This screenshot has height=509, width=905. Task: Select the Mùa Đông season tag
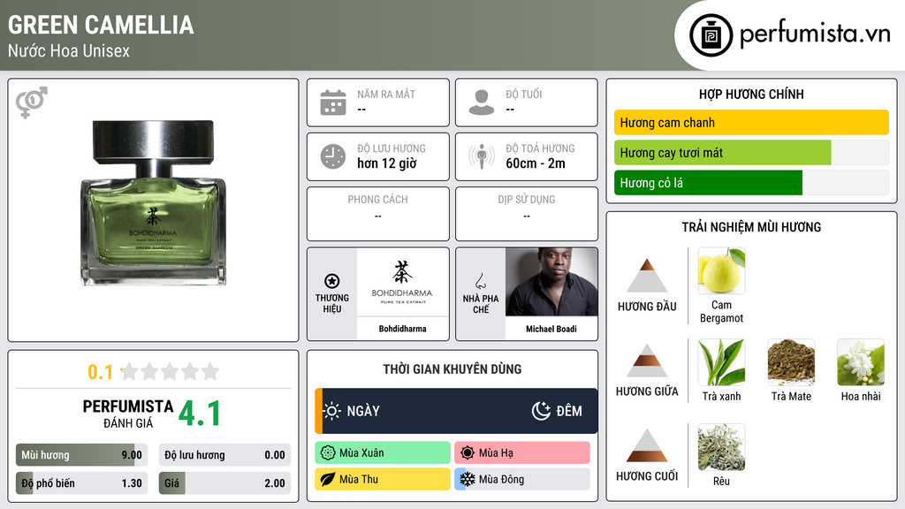click(x=522, y=480)
